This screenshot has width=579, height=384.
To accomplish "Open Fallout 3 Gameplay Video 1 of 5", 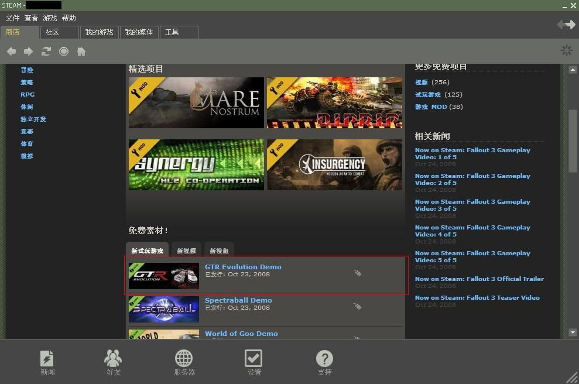I will click(x=472, y=153).
